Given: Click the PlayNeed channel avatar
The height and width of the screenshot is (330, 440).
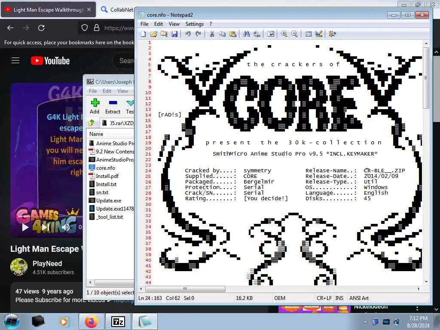Looking at the screenshot, I should [19, 267].
